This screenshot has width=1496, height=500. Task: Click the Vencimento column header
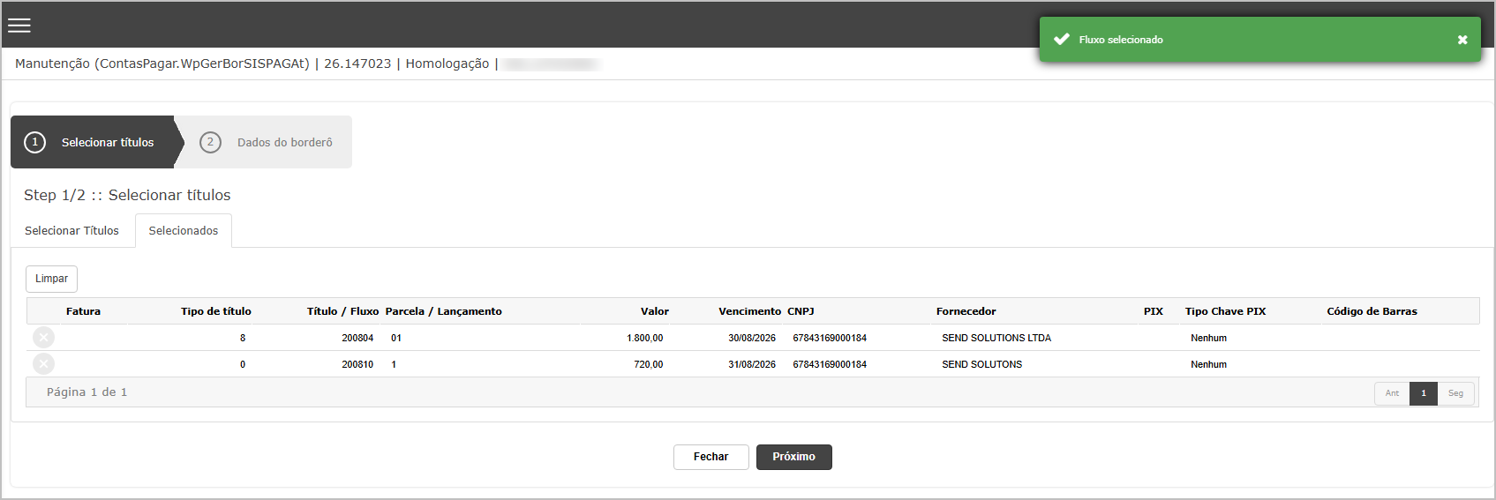749,311
